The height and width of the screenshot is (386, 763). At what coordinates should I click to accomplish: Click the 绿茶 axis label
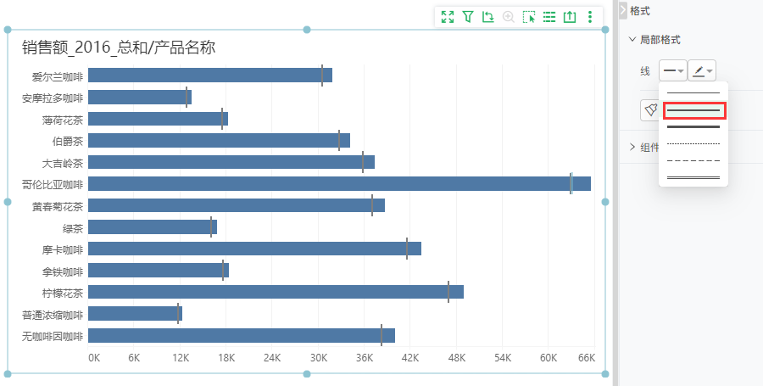[x=73, y=228]
